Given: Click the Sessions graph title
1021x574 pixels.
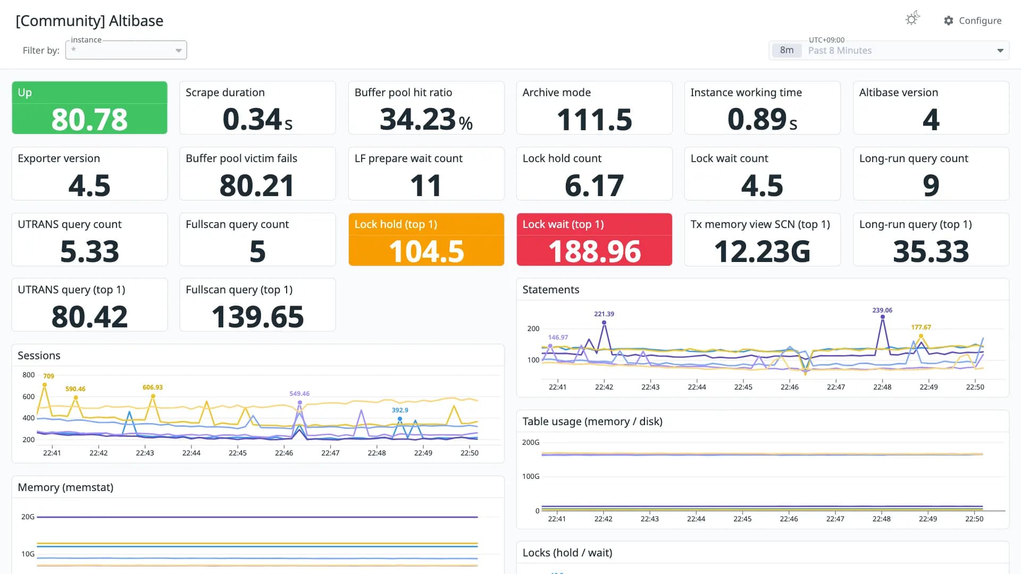Looking at the screenshot, I should tap(39, 356).
